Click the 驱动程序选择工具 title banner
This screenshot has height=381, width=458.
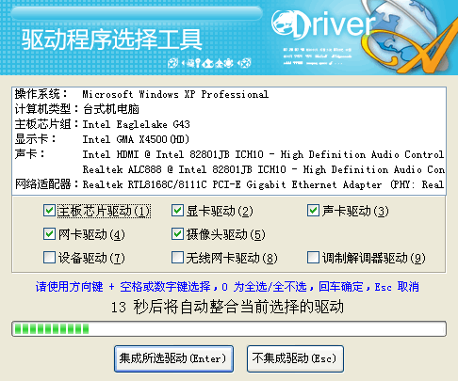(112, 40)
